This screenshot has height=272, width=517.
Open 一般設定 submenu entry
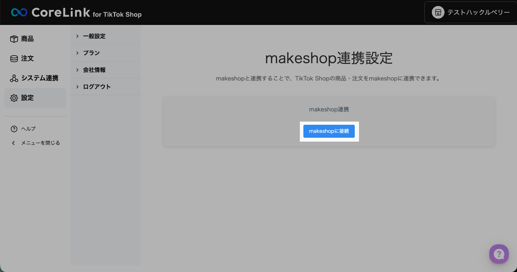(x=106, y=36)
